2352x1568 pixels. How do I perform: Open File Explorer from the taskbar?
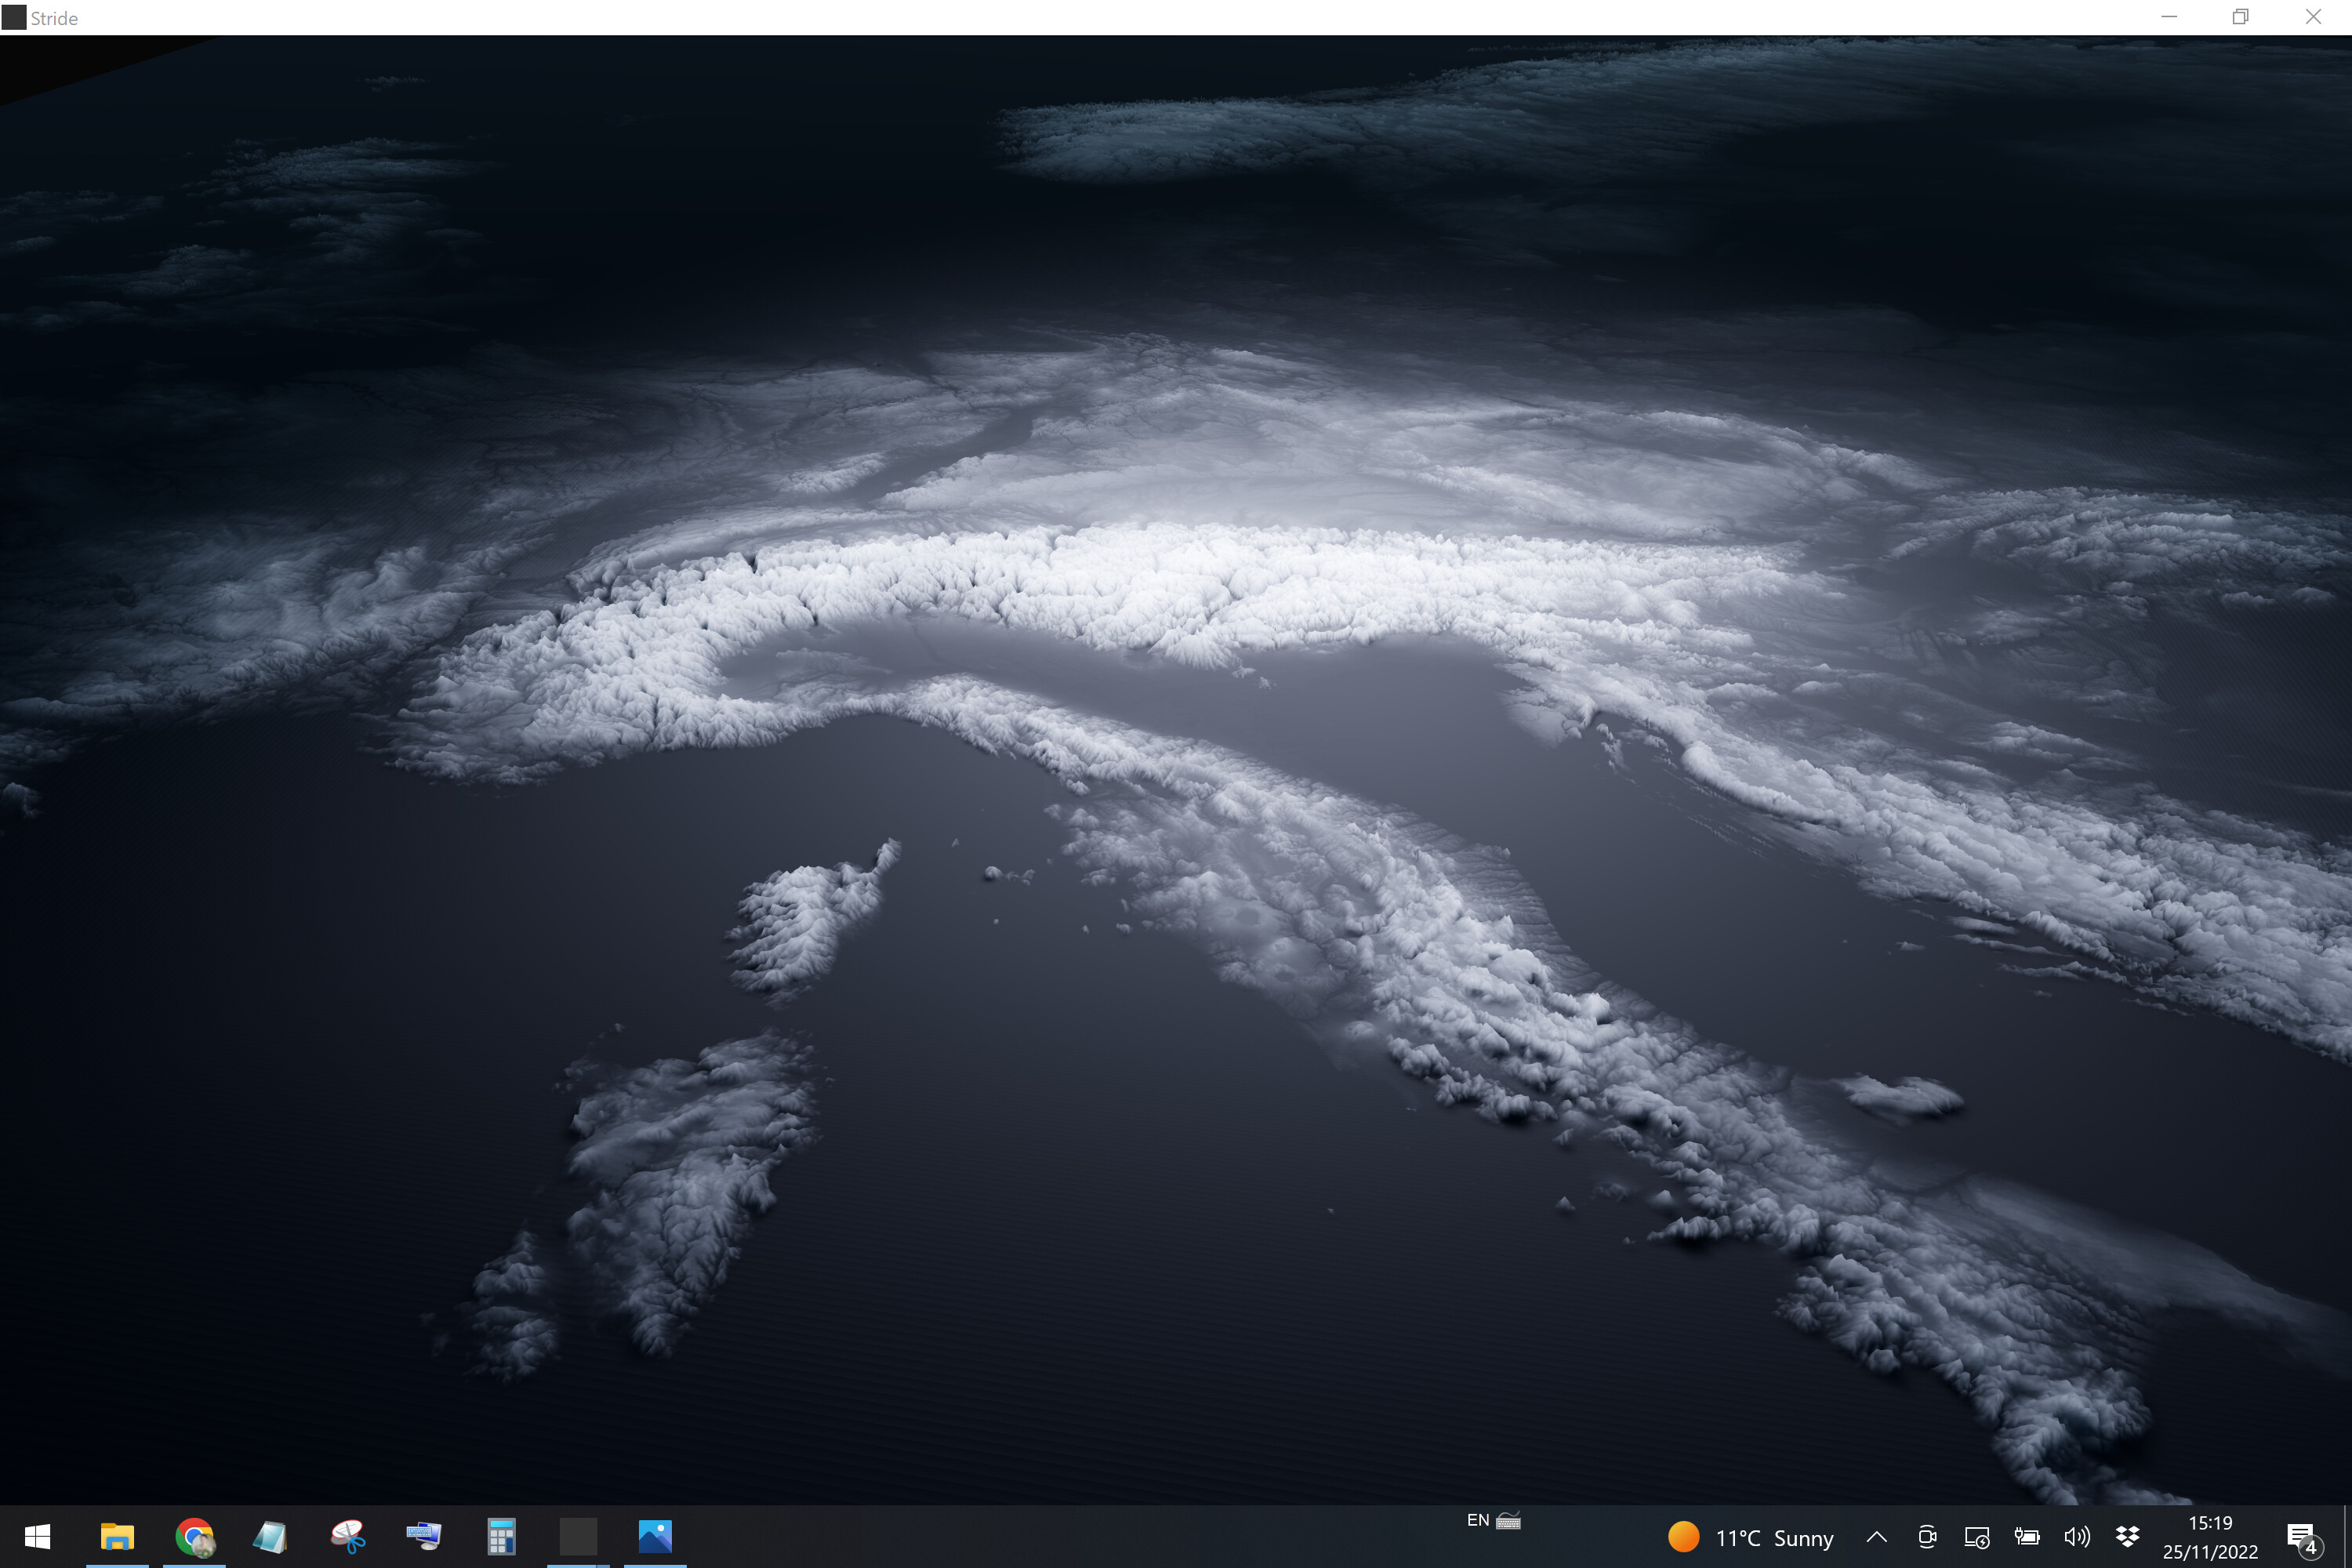click(x=117, y=1536)
